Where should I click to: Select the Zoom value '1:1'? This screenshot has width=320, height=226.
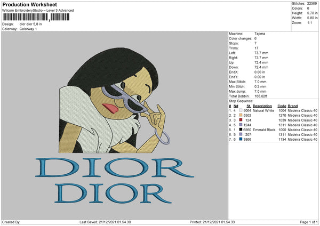pos(309,22)
